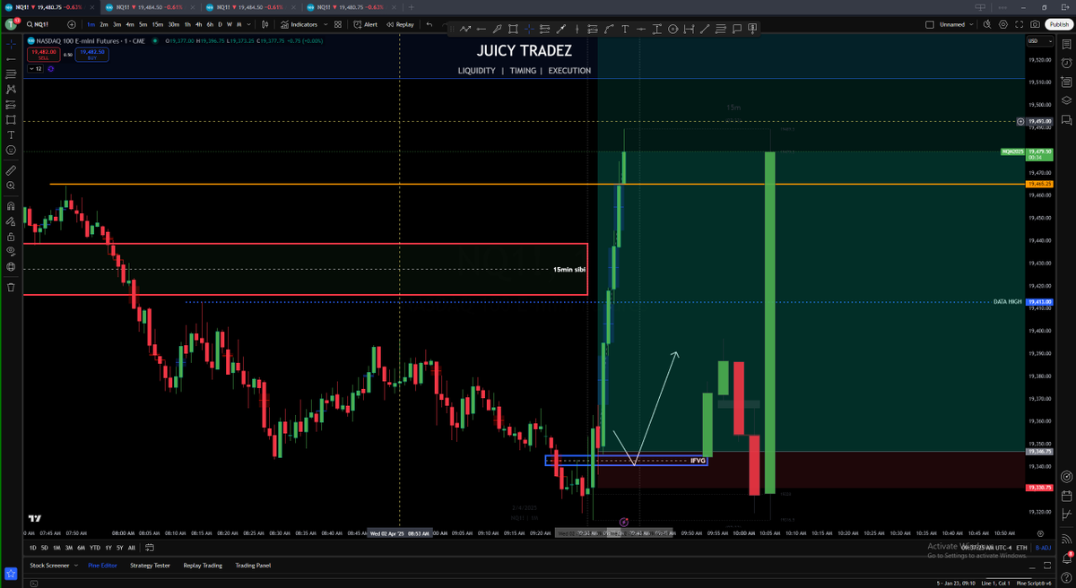Expand the indicator favorites dropdown arrow
Screen dimensions: 1076x588
[x=325, y=24]
